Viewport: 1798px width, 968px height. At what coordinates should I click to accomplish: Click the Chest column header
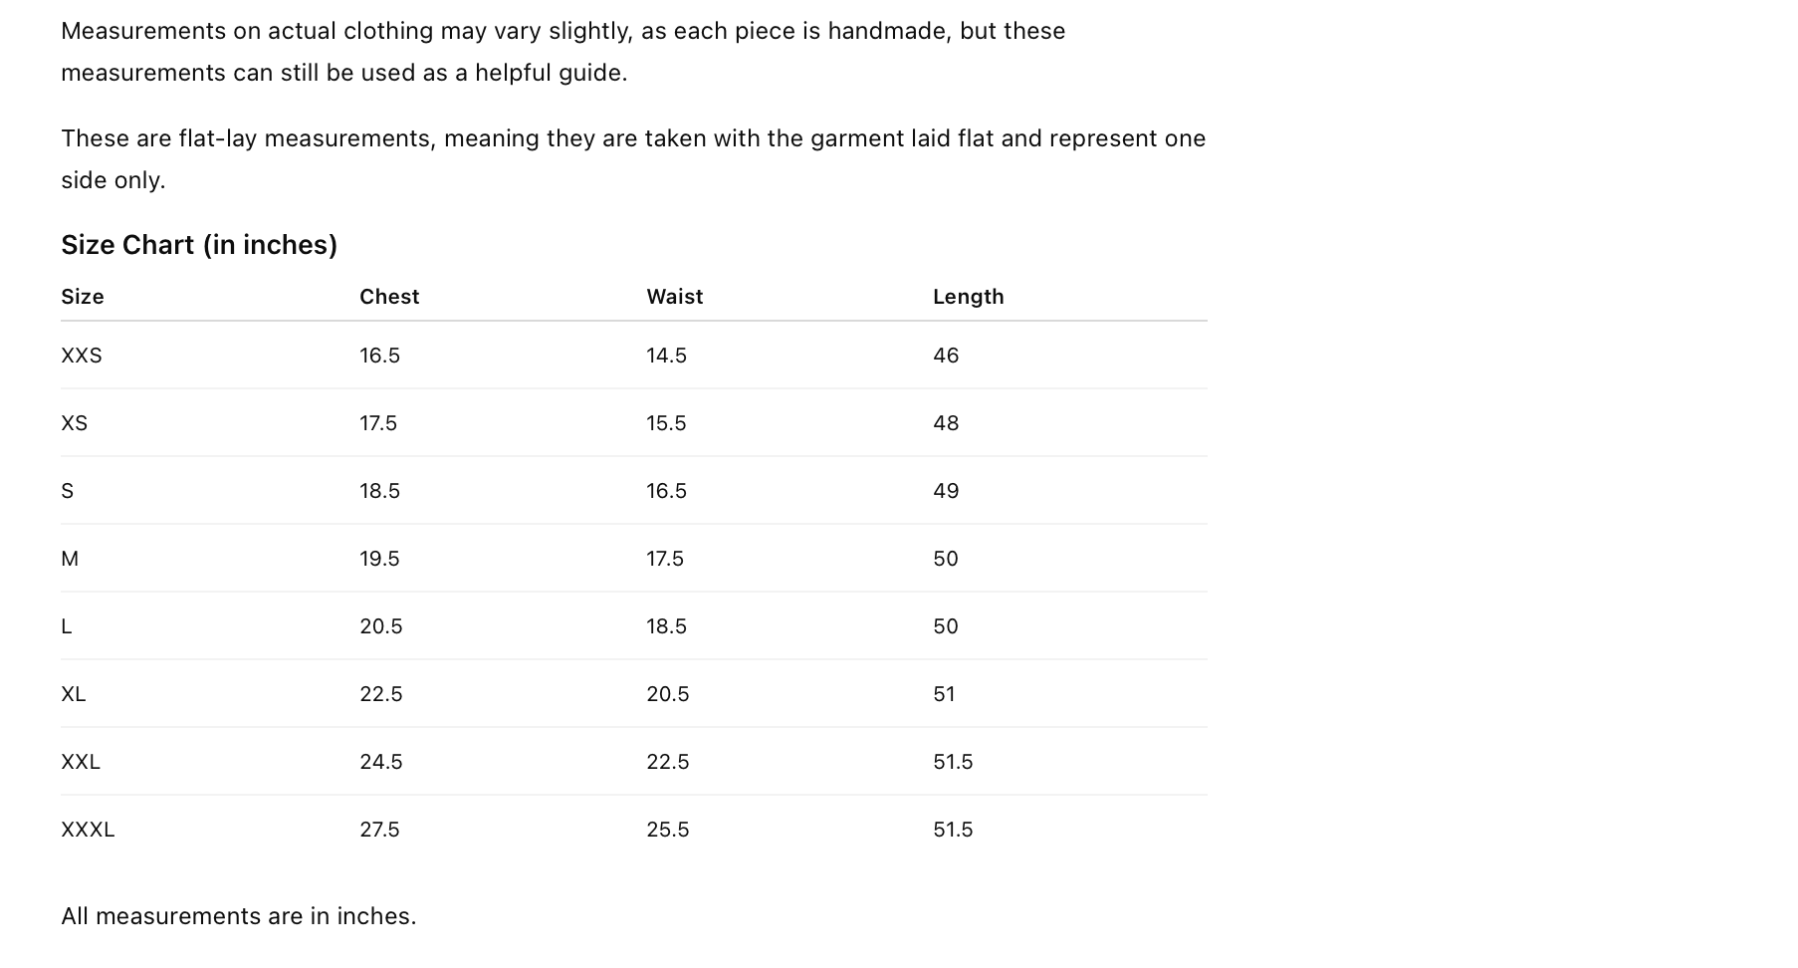(x=389, y=297)
